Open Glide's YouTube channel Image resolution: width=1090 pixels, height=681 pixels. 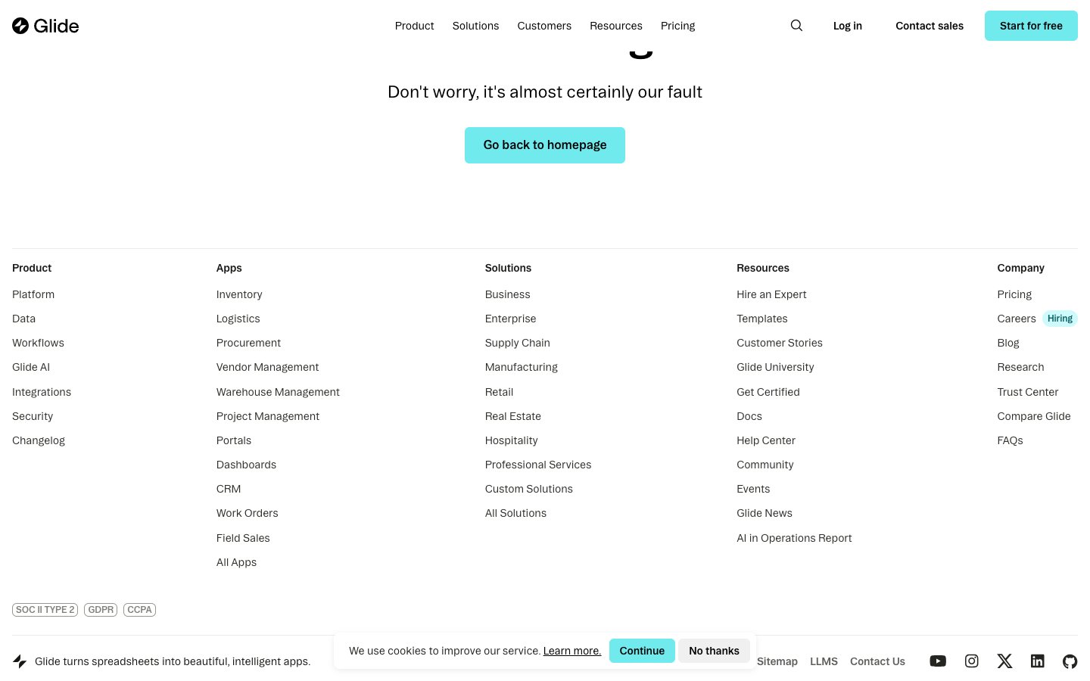point(938,661)
